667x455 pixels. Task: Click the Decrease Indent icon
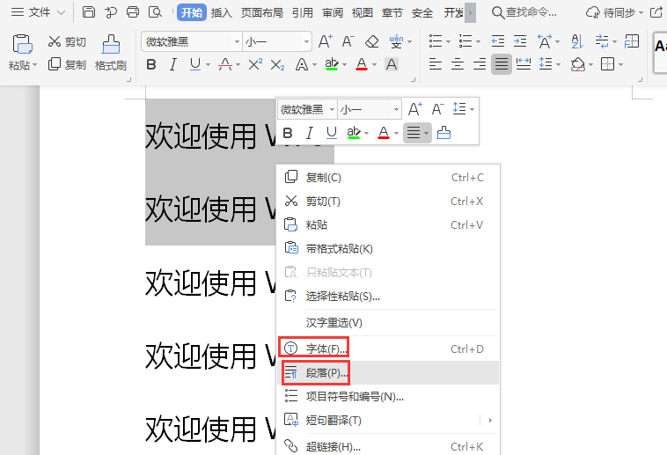[x=498, y=41]
